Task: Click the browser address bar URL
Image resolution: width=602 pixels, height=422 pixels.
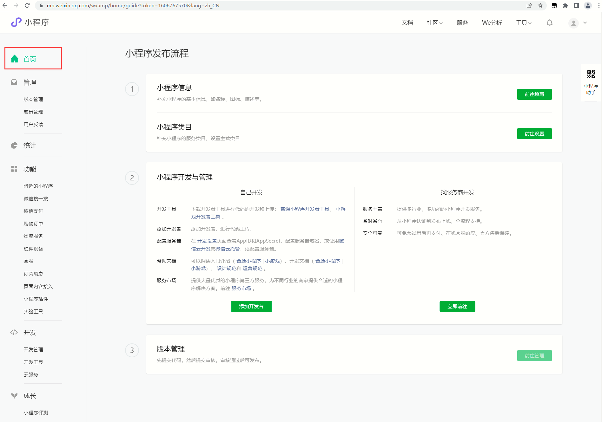Action: point(133,5)
